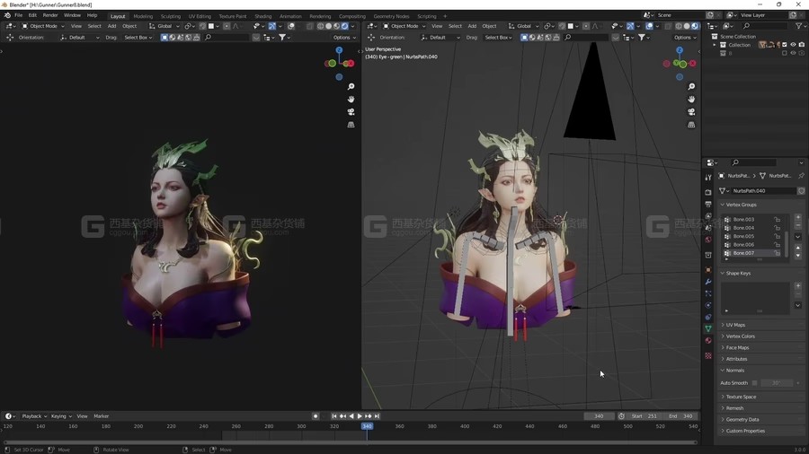Switch perspective/orthographic grid icon in right viewport

pyautogui.click(x=691, y=125)
